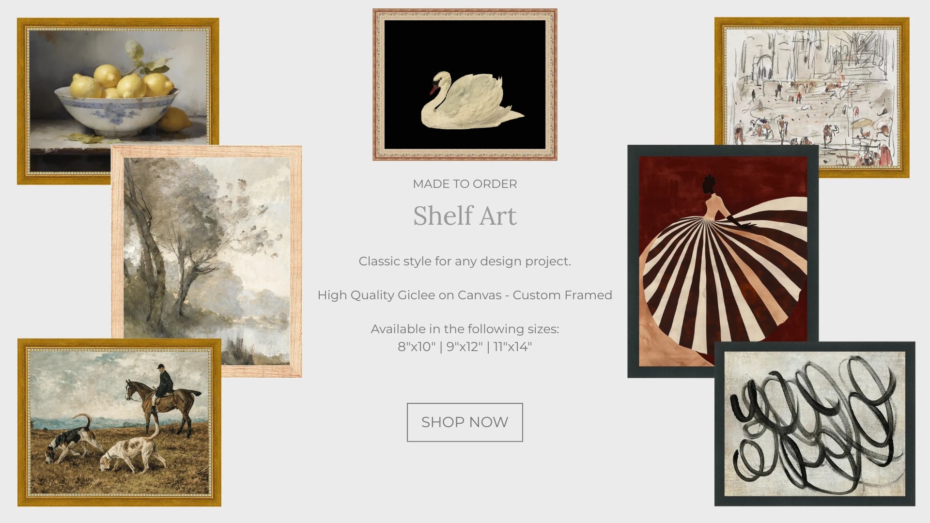
Task: Click the Shelf Art heading
Action: click(465, 215)
